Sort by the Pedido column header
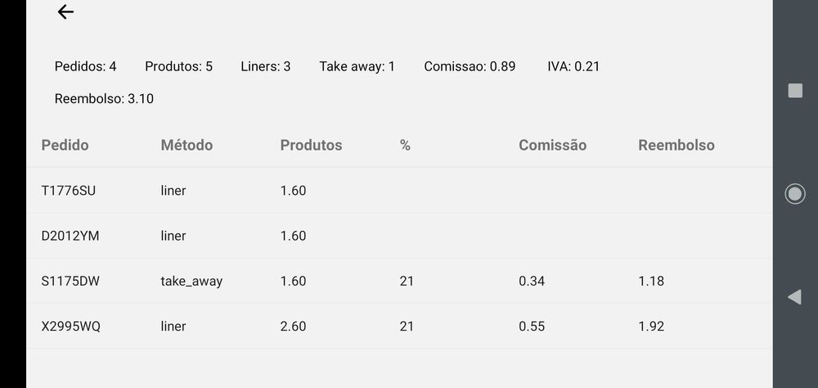 tap(65, 145)
